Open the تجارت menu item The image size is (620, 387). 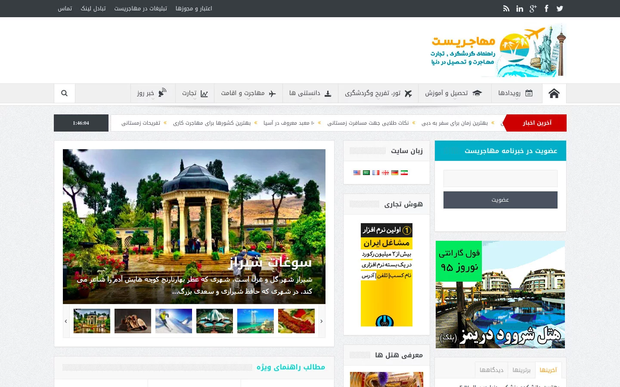(x=195, y=93)
